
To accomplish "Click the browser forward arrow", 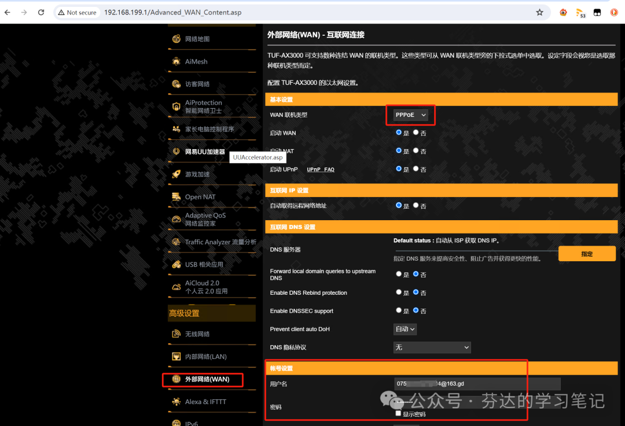I will coord(24,12).
